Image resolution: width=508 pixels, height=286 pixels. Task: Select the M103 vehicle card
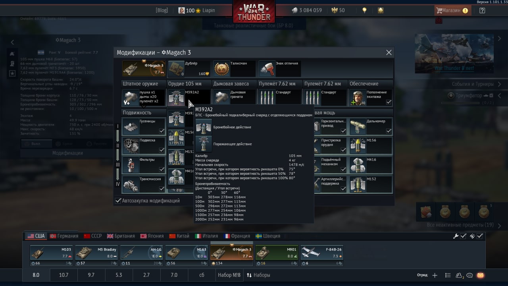pyautogui.click(x=51, y=255)
